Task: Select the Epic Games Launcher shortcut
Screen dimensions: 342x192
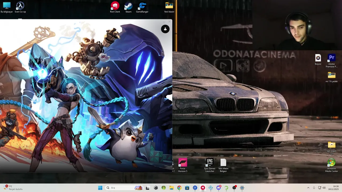Action: (210, 165)
